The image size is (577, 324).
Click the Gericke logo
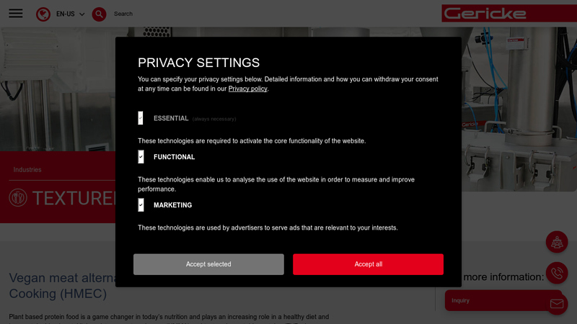coord(484,14)
